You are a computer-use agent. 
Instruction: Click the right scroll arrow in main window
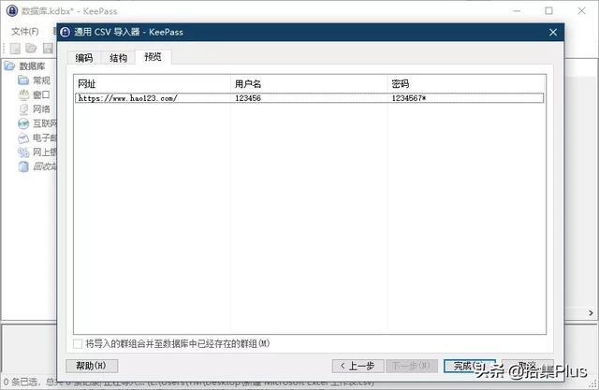591,313
